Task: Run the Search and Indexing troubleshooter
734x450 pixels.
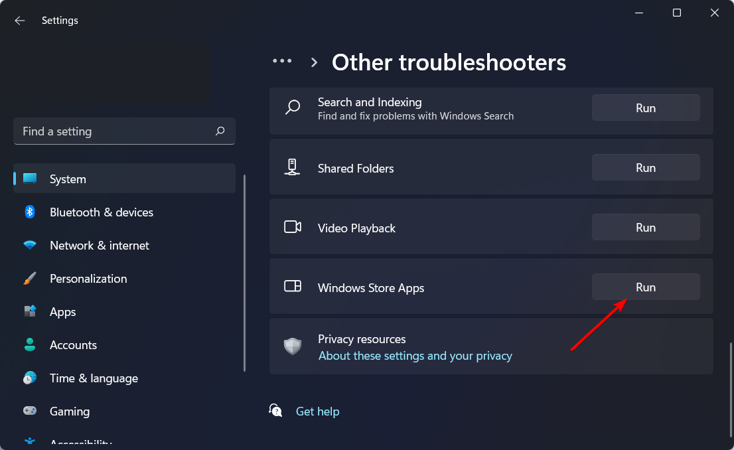Action: click(646, 108)
